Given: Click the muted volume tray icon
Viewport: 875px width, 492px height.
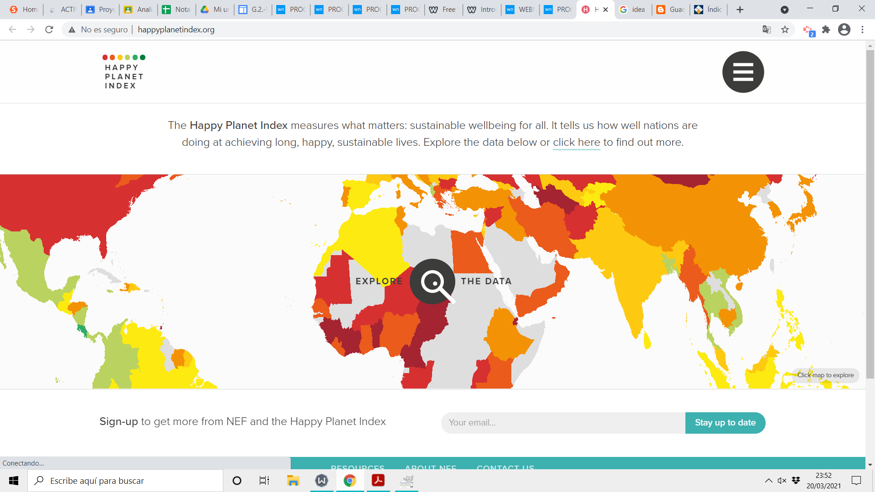Looking at the screenshot, I should tap(782, 481).
